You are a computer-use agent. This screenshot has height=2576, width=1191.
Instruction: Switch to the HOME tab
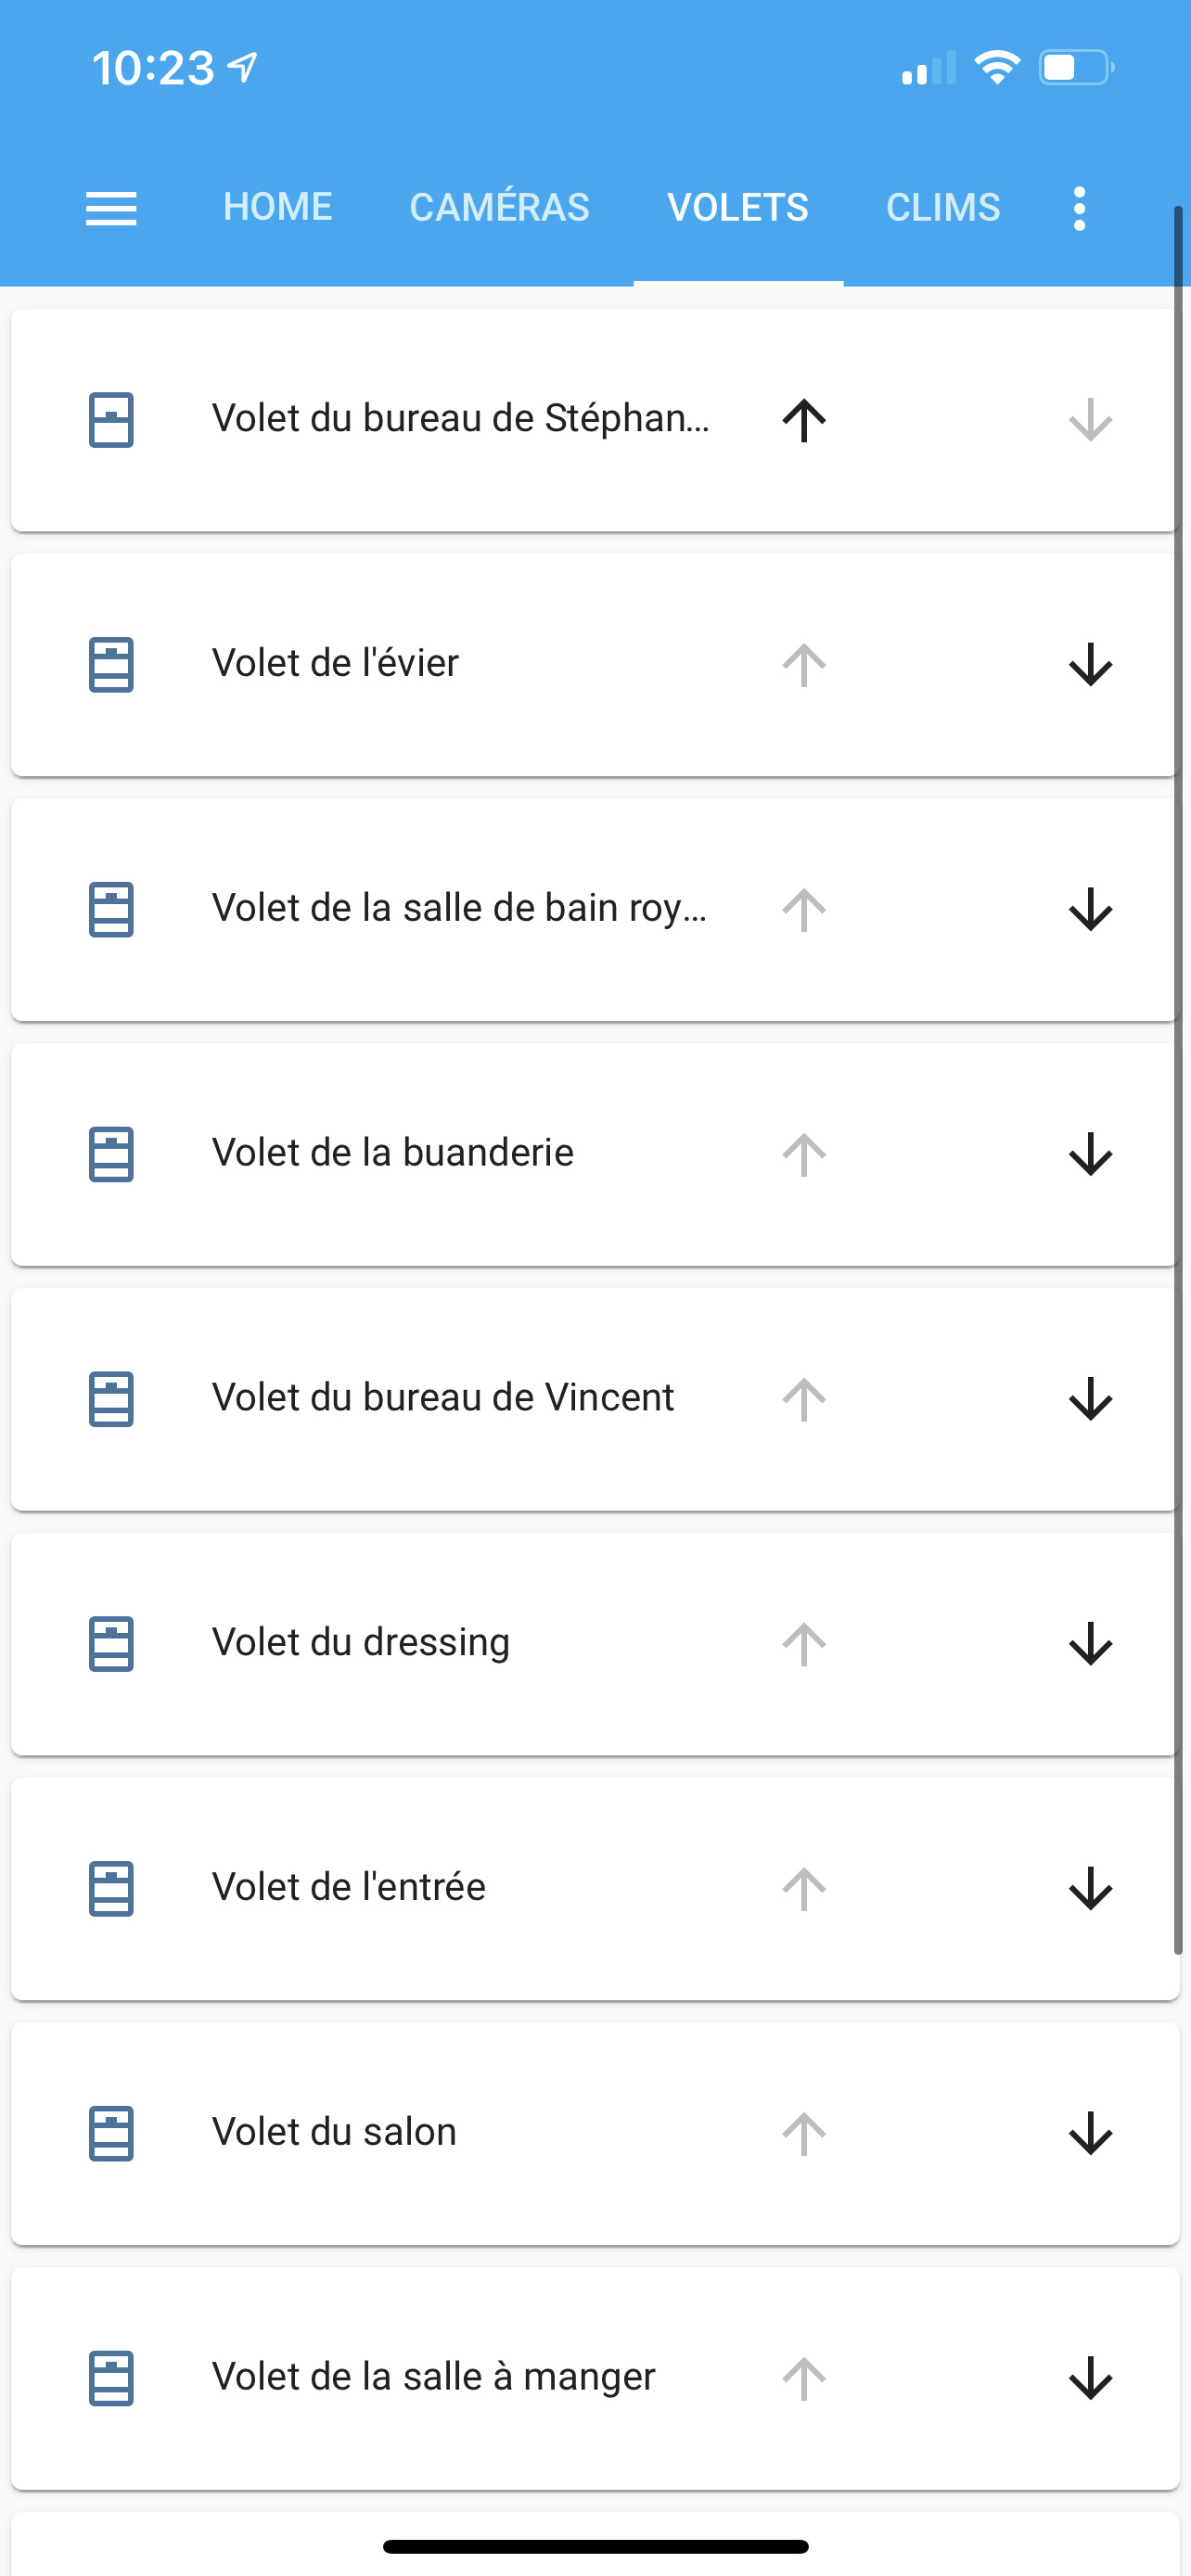(x=277, y=208)
